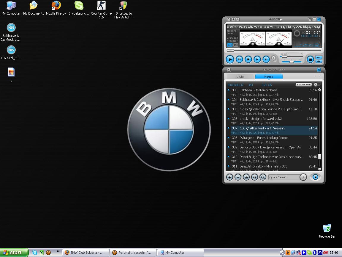Screen dimensions: 342x257
Task: Start playback with AIMP's play button
Action: coord(230,59)
